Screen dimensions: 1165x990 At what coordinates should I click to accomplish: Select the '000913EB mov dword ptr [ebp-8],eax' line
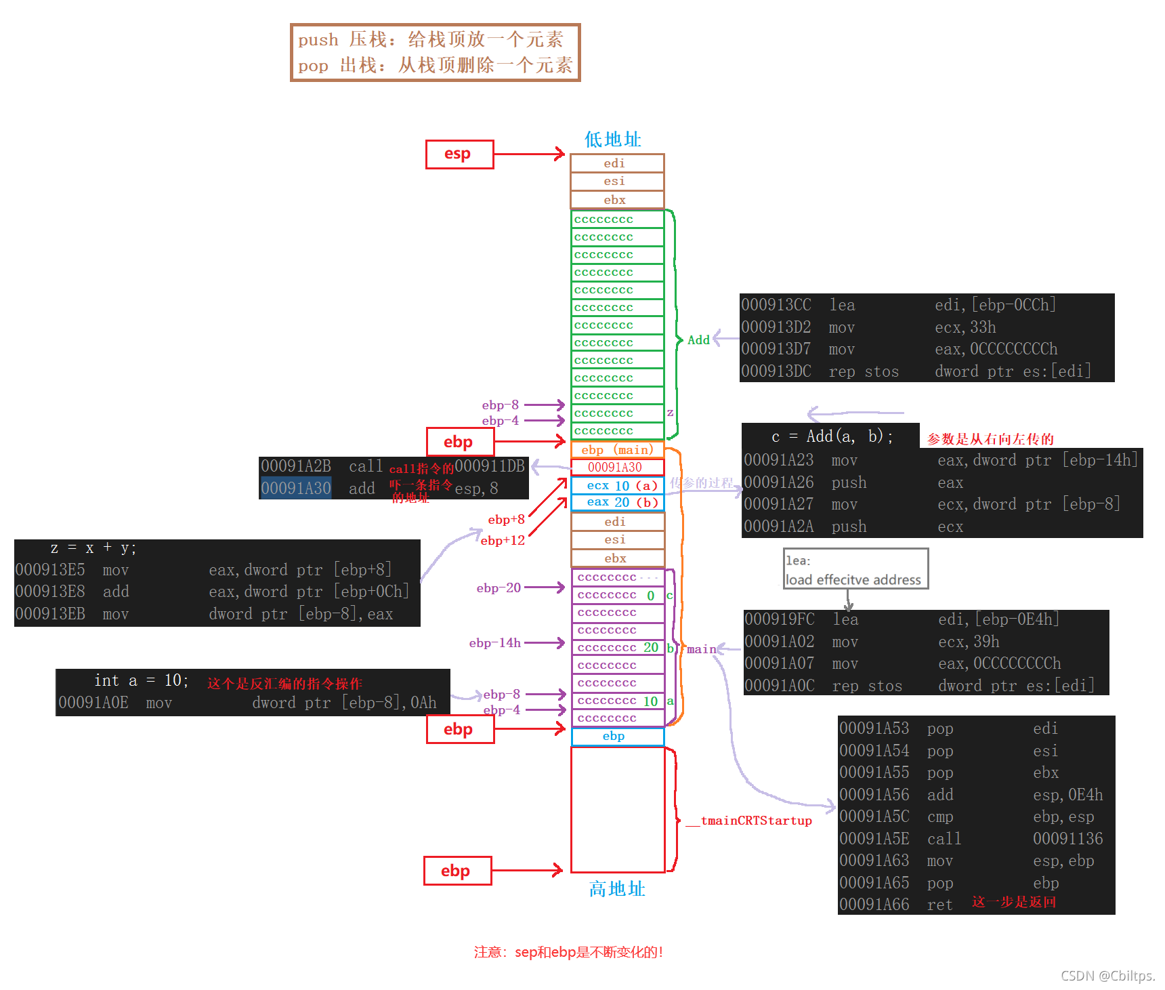pyautogui.click(x=204, y=614)
